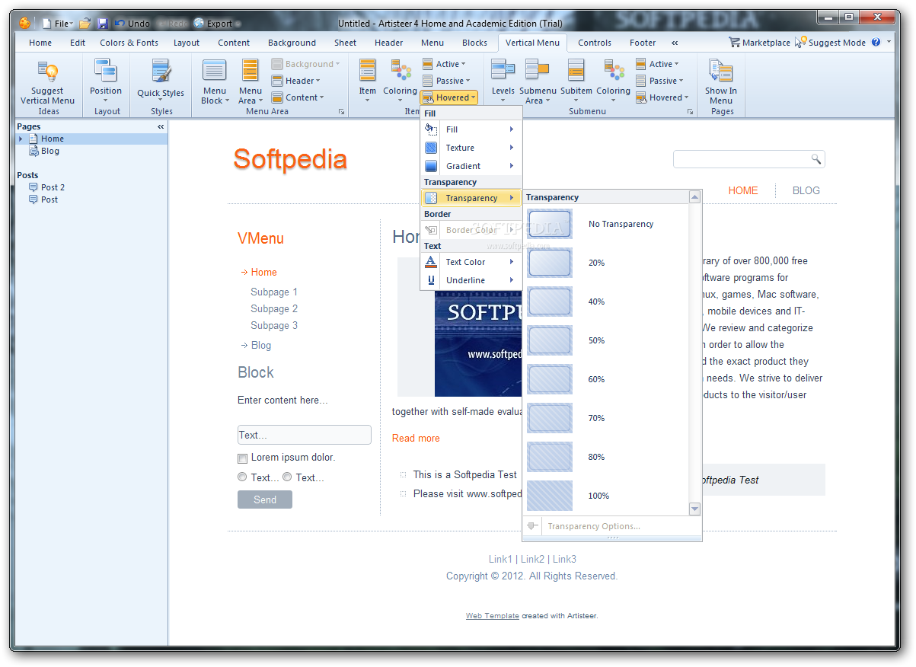Choose the 100% transparency swatch

click(x=550, y=496)
